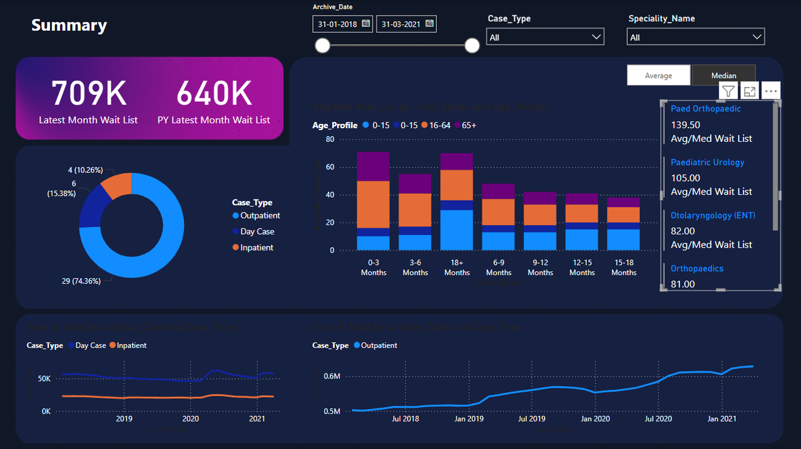This screenshot has width=801, height=449.
Task: Click the 139.50 value in card
Action: pos(686,125)
